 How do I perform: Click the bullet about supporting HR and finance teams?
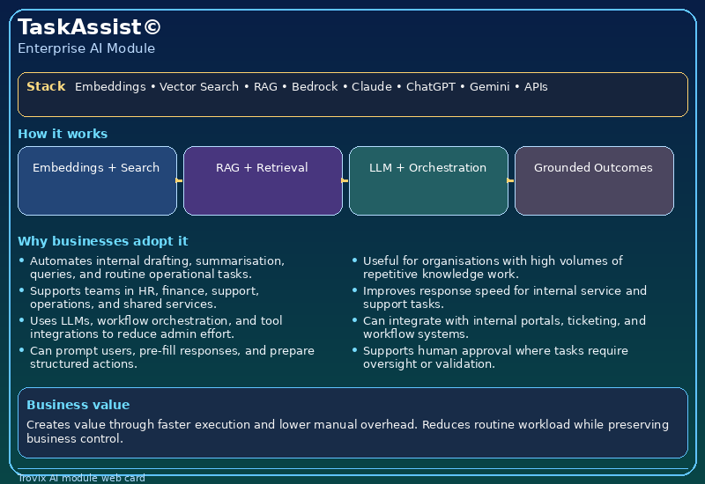[x=144, y=297]
